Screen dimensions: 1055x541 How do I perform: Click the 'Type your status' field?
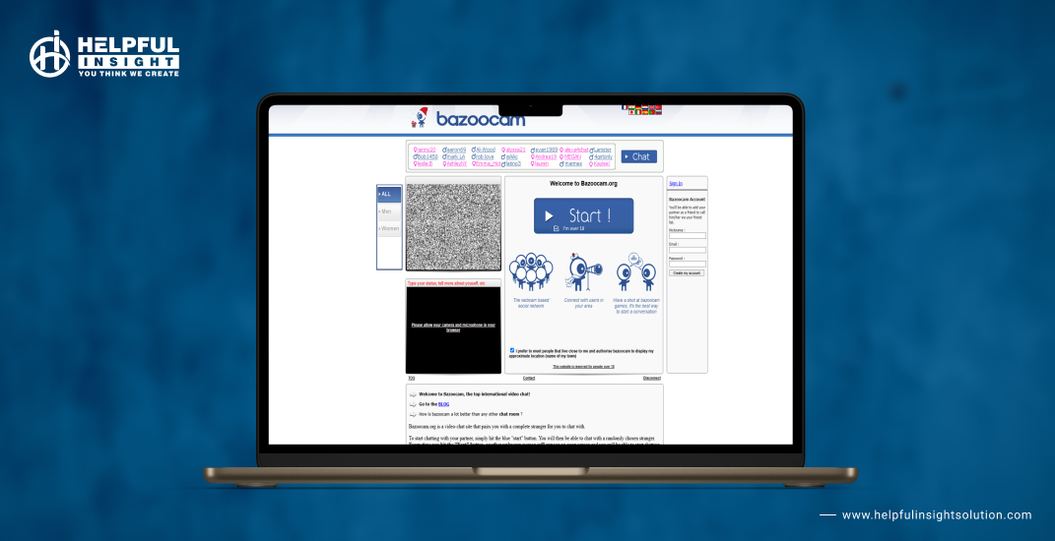[453, 283]
